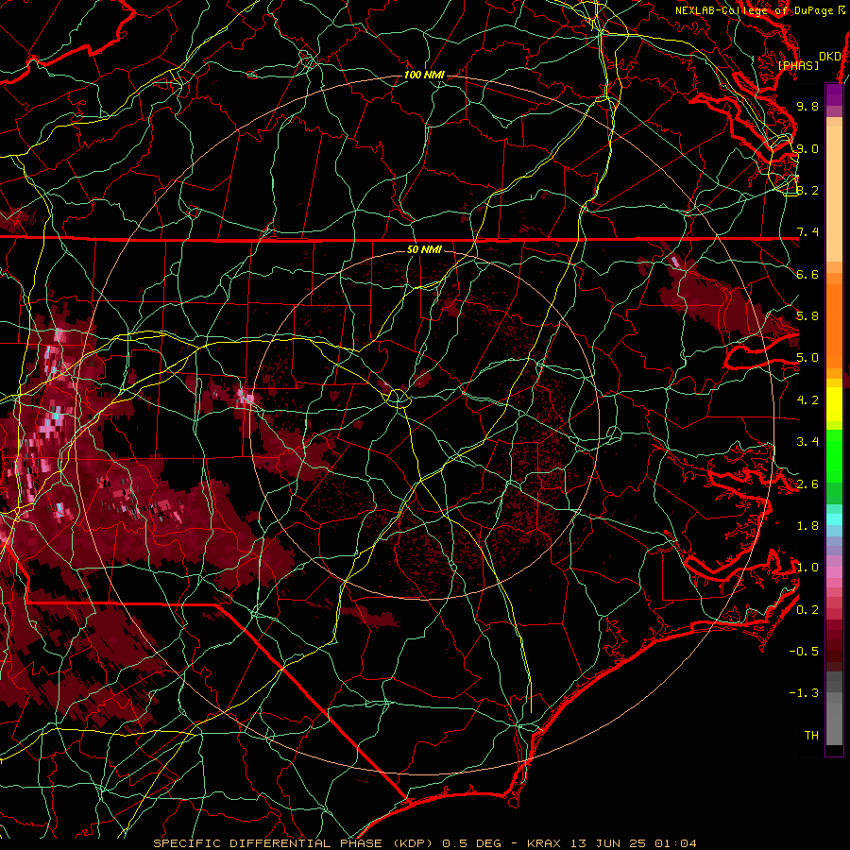Click the -0.5 value on the color scale
This screenshot has height=850, width=850.
point(804,652)
